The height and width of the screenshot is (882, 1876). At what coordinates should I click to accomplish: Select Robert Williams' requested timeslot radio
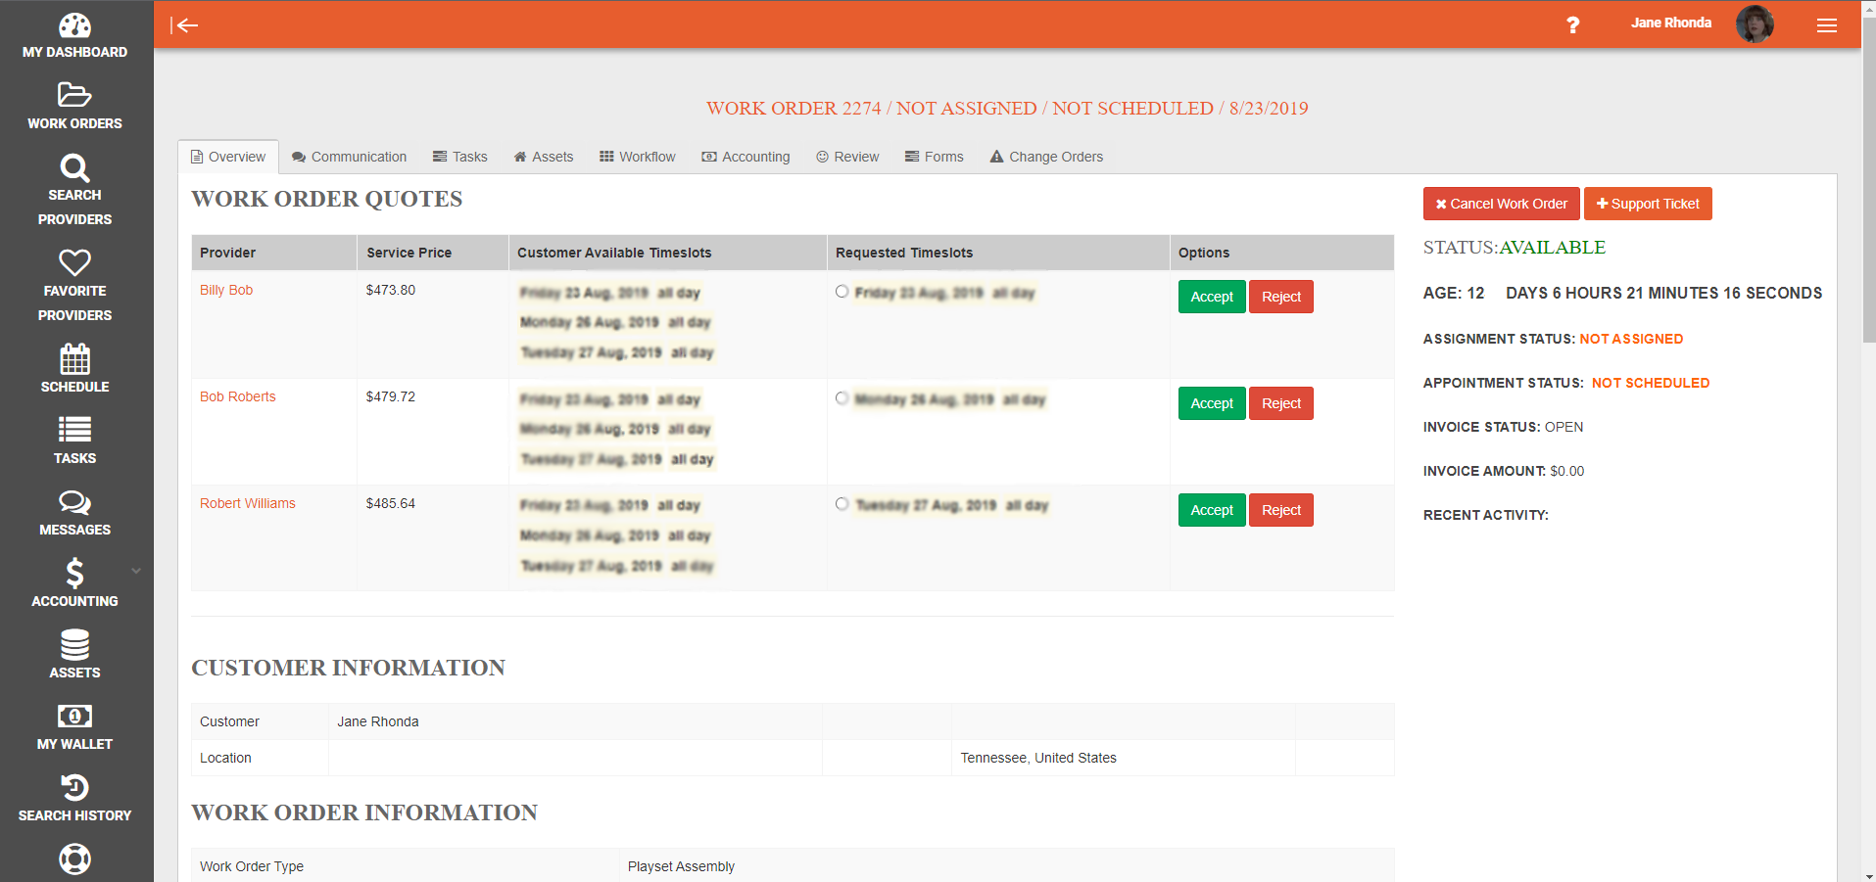pos(842,504)
